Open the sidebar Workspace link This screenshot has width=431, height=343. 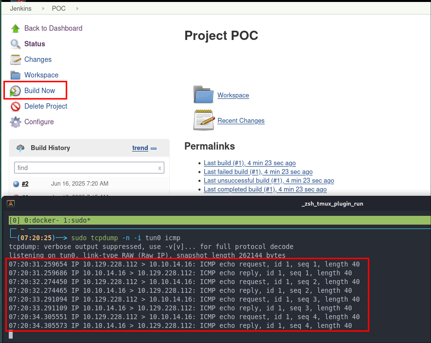41,75
